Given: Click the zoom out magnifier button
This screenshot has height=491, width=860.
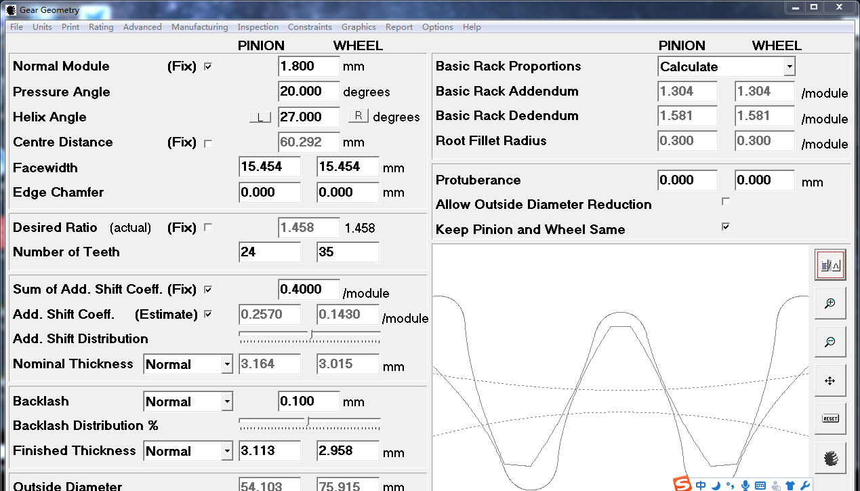Looking at the screenshot, I should click(x=830, y=342).
